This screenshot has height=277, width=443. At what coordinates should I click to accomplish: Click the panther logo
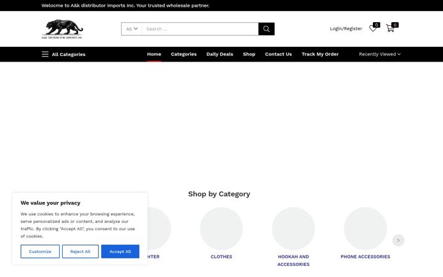pyautogui.click(x=62, y=29)
